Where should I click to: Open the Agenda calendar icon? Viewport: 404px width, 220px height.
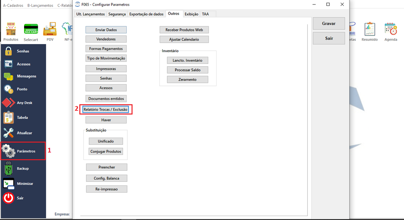pyautogui.click(x=391, y=29)
